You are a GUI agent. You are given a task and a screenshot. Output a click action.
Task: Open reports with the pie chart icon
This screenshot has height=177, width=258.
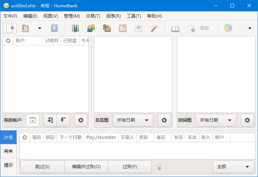(x=228, y=28)
